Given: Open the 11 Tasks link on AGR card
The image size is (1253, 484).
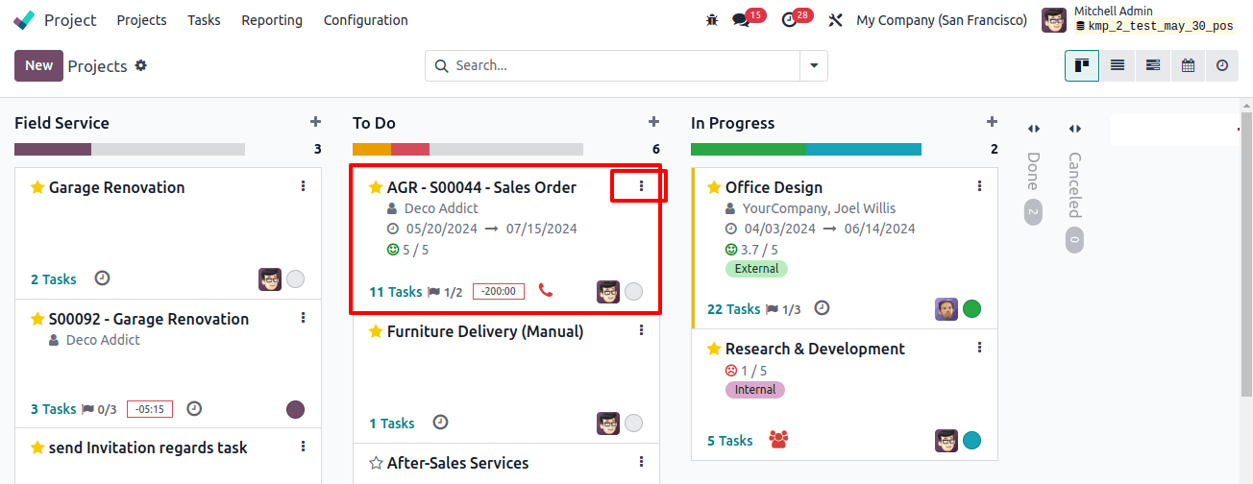Looking at the screenshot, I should (395, 292).
